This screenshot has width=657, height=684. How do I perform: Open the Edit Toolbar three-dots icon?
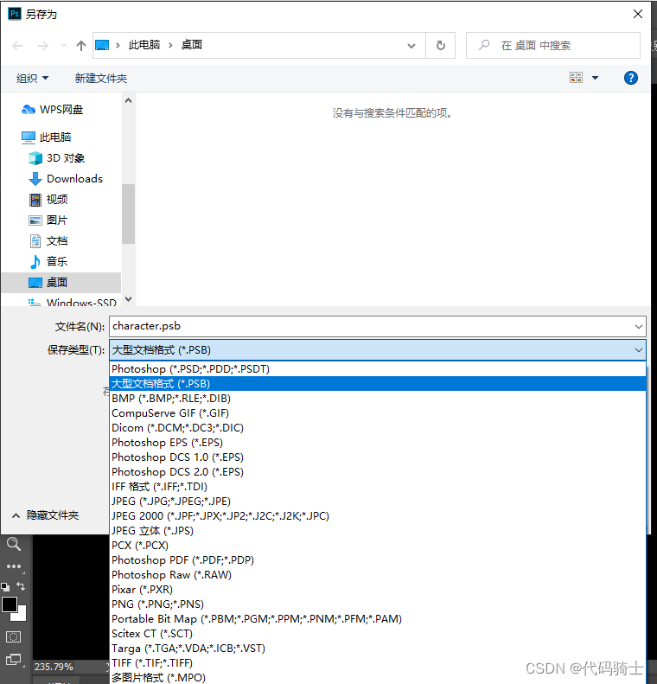[x=14, y=566]
